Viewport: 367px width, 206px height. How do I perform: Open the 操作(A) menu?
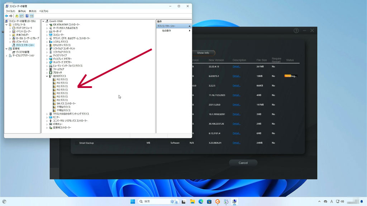(x=22, y=11)
